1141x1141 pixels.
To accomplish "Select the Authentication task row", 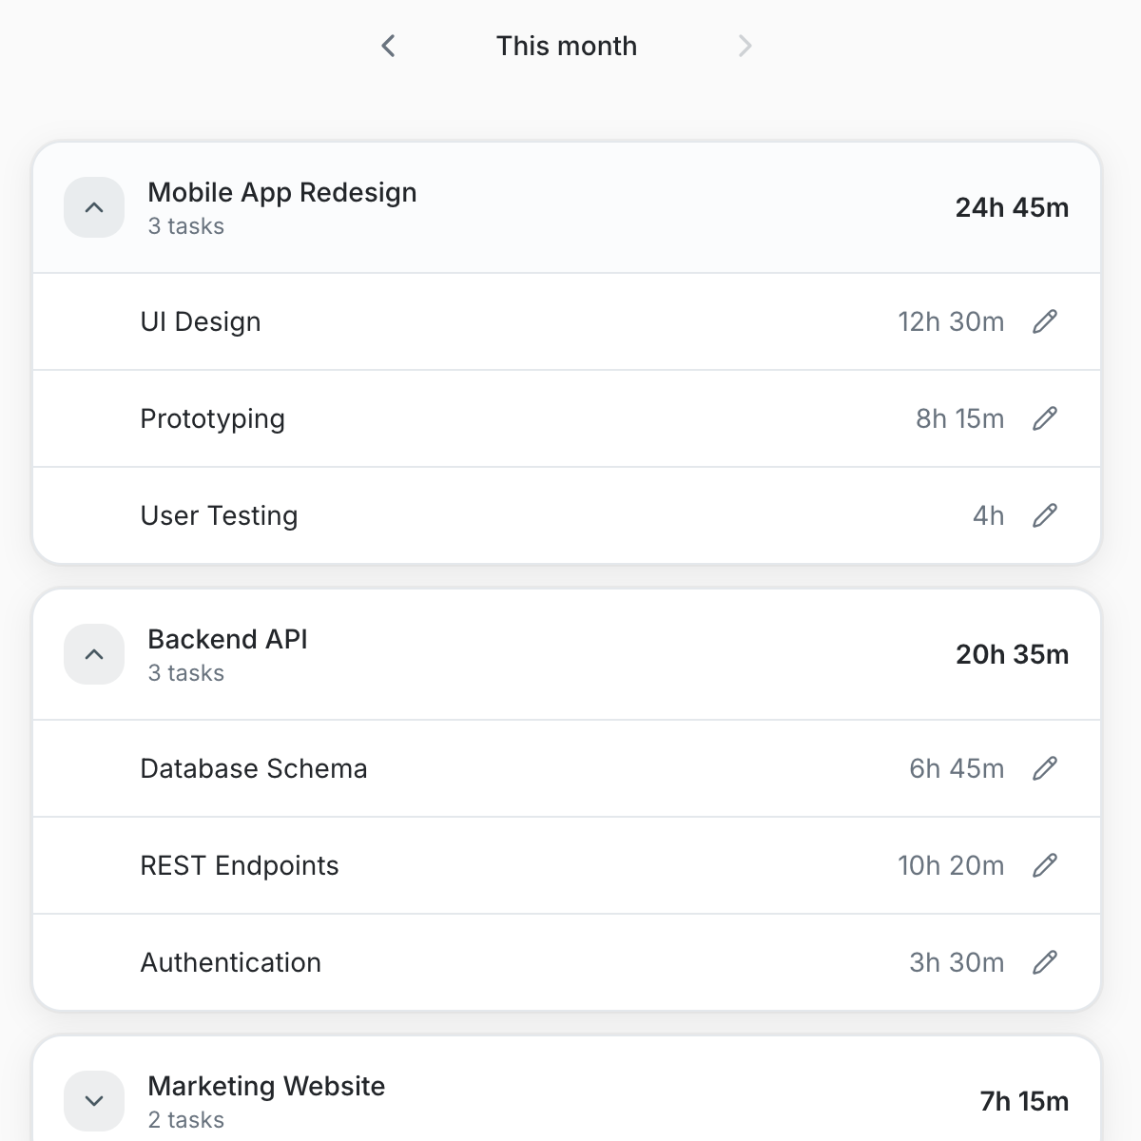I will tap(230, 962).
